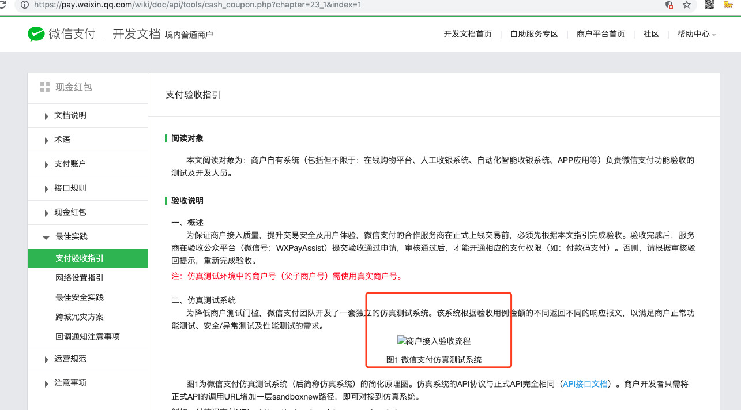This screenshot has height=410, width=741.
Task: Expand the 文档说明 sidebar section
Action: click(88, 115)
